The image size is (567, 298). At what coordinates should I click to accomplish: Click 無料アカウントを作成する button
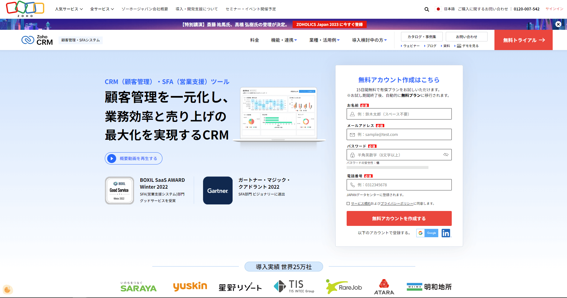tap(399, 218)
